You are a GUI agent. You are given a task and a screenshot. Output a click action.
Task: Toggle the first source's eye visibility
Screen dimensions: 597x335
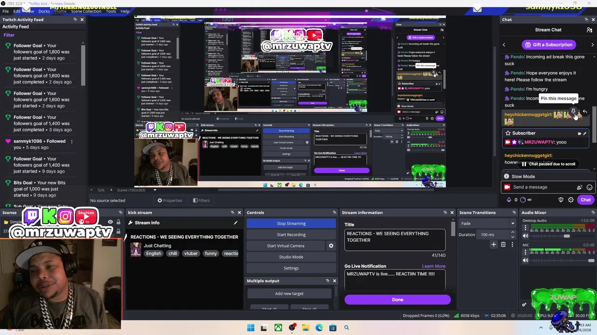(111, 222)
